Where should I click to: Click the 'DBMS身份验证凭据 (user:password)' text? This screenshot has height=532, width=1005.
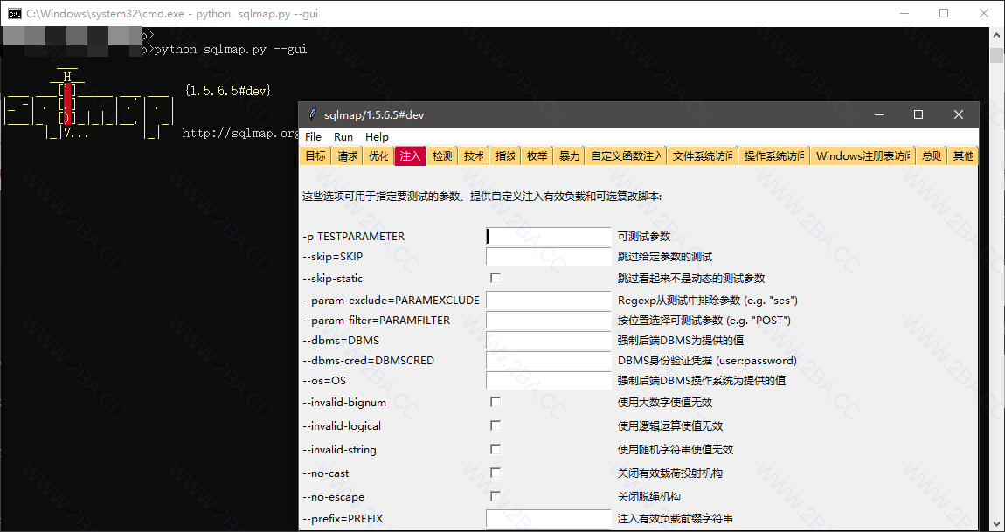click(708, 360)
